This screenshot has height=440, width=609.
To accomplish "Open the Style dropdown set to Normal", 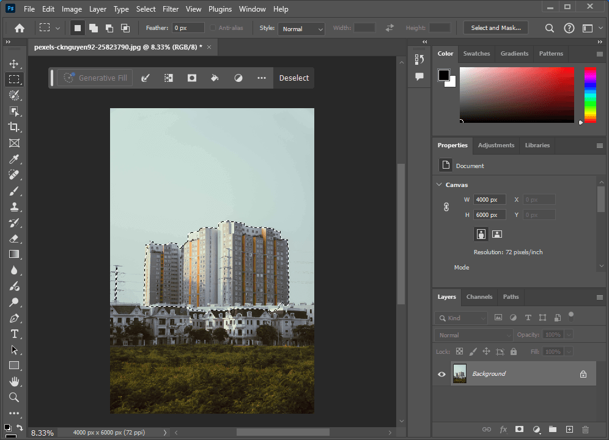I will pos(302,29).
